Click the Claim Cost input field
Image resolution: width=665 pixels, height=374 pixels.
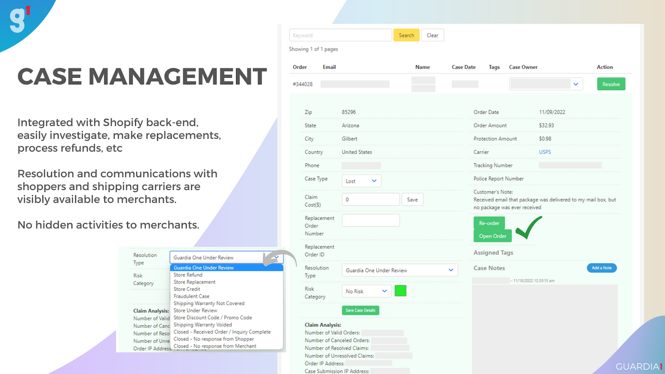(x=371, y=199)
